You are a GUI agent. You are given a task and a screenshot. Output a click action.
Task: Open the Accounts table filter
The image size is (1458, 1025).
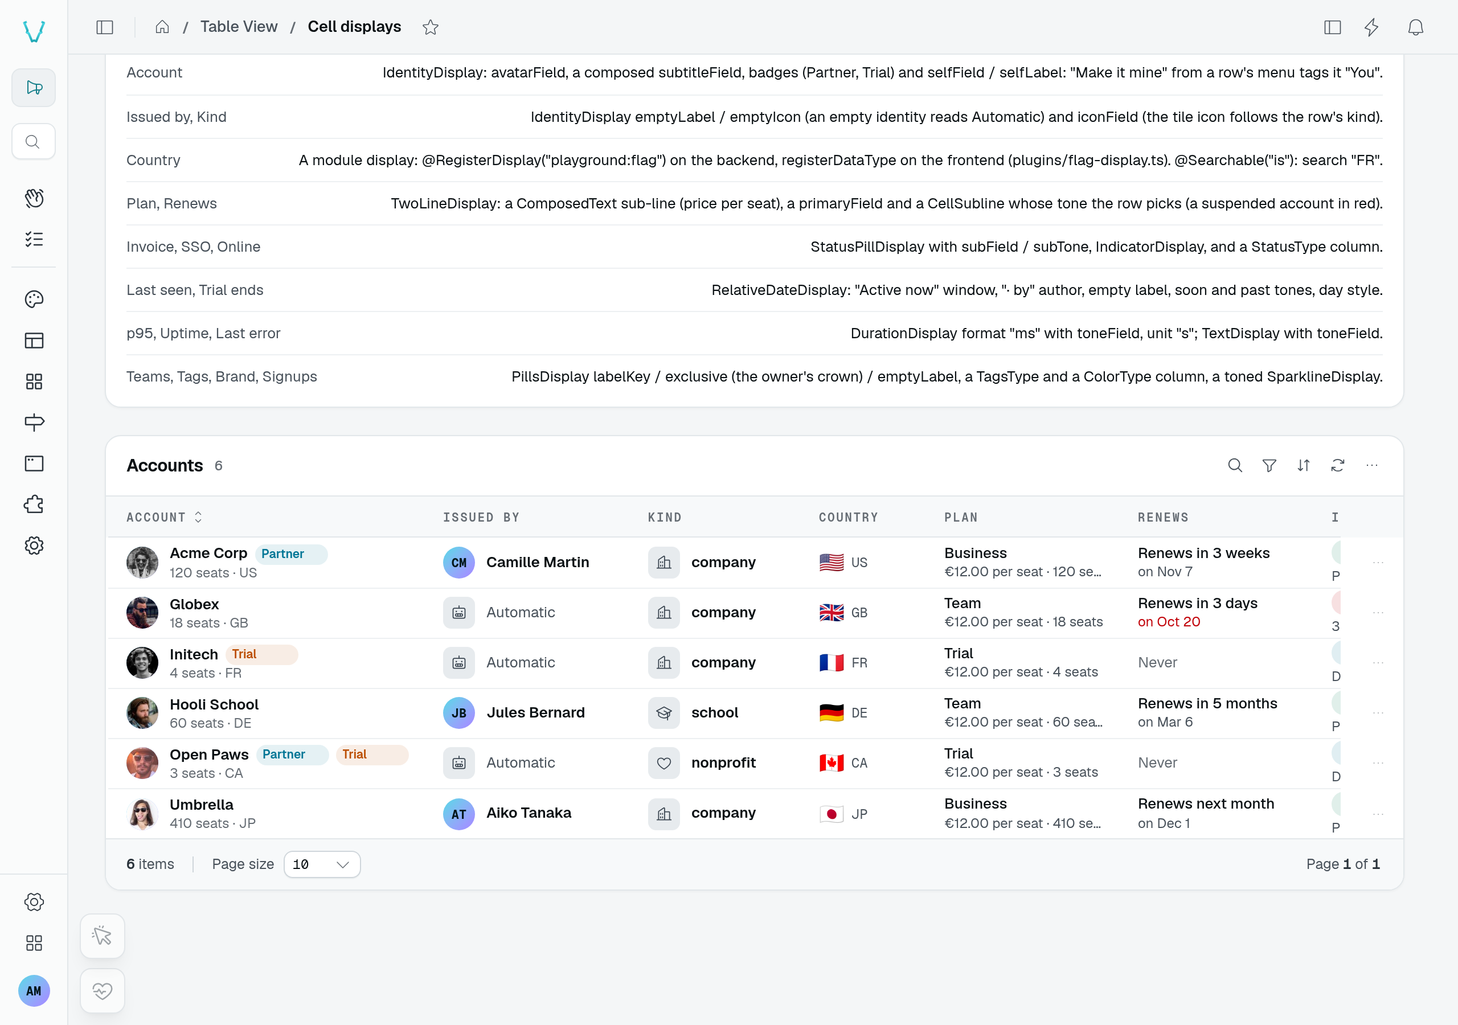[1269, 465]
